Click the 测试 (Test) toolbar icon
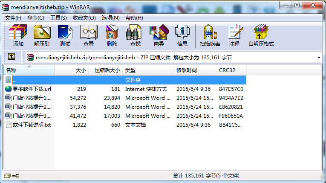Image resolution: width=326 pixels, height=183 pixels. click(65, 32)
